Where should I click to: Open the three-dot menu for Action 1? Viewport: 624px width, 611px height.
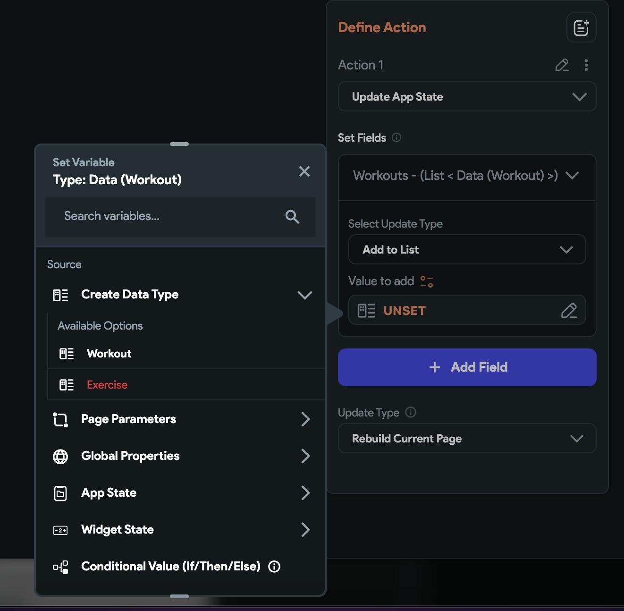click(586, 65)
